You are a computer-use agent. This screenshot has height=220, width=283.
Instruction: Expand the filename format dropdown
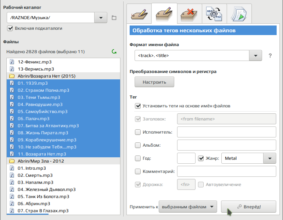(255, 56)
